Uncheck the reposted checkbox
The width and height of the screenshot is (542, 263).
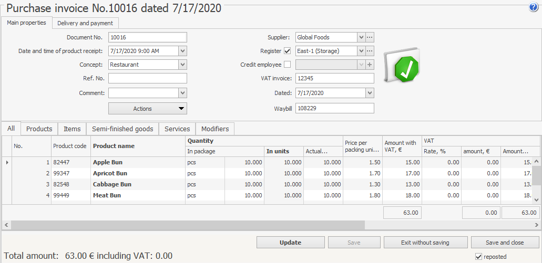tap(478, 257)
